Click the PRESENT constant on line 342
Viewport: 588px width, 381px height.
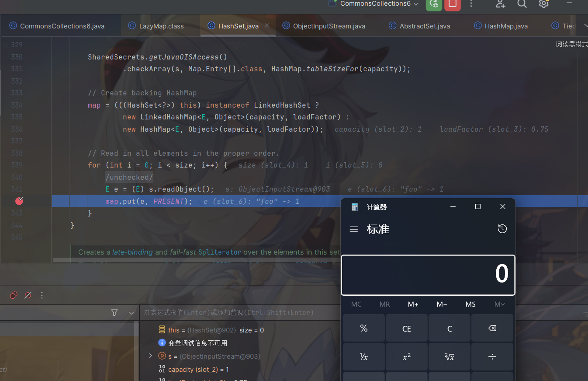click(169, 201)
